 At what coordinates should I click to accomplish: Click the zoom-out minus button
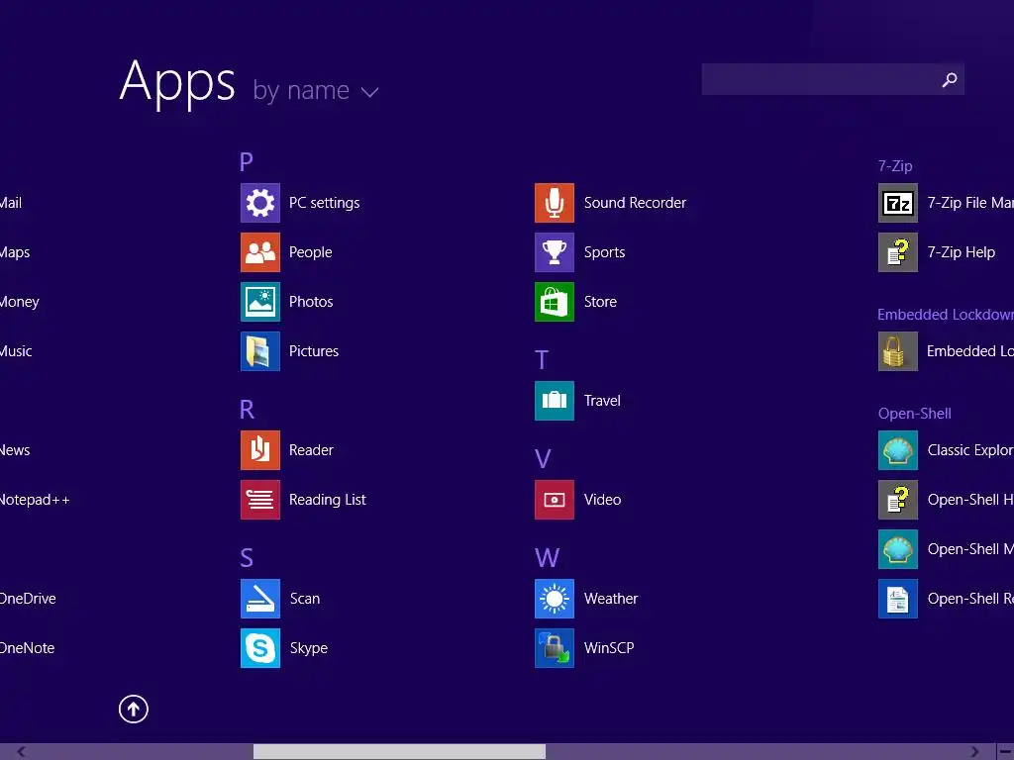1006,752
